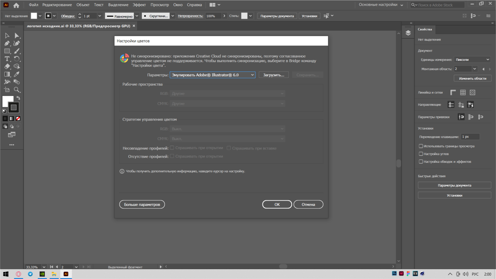Show rulers icon in Properties panel
This screenshot has height=279, width=496.
tap(453, 92)
